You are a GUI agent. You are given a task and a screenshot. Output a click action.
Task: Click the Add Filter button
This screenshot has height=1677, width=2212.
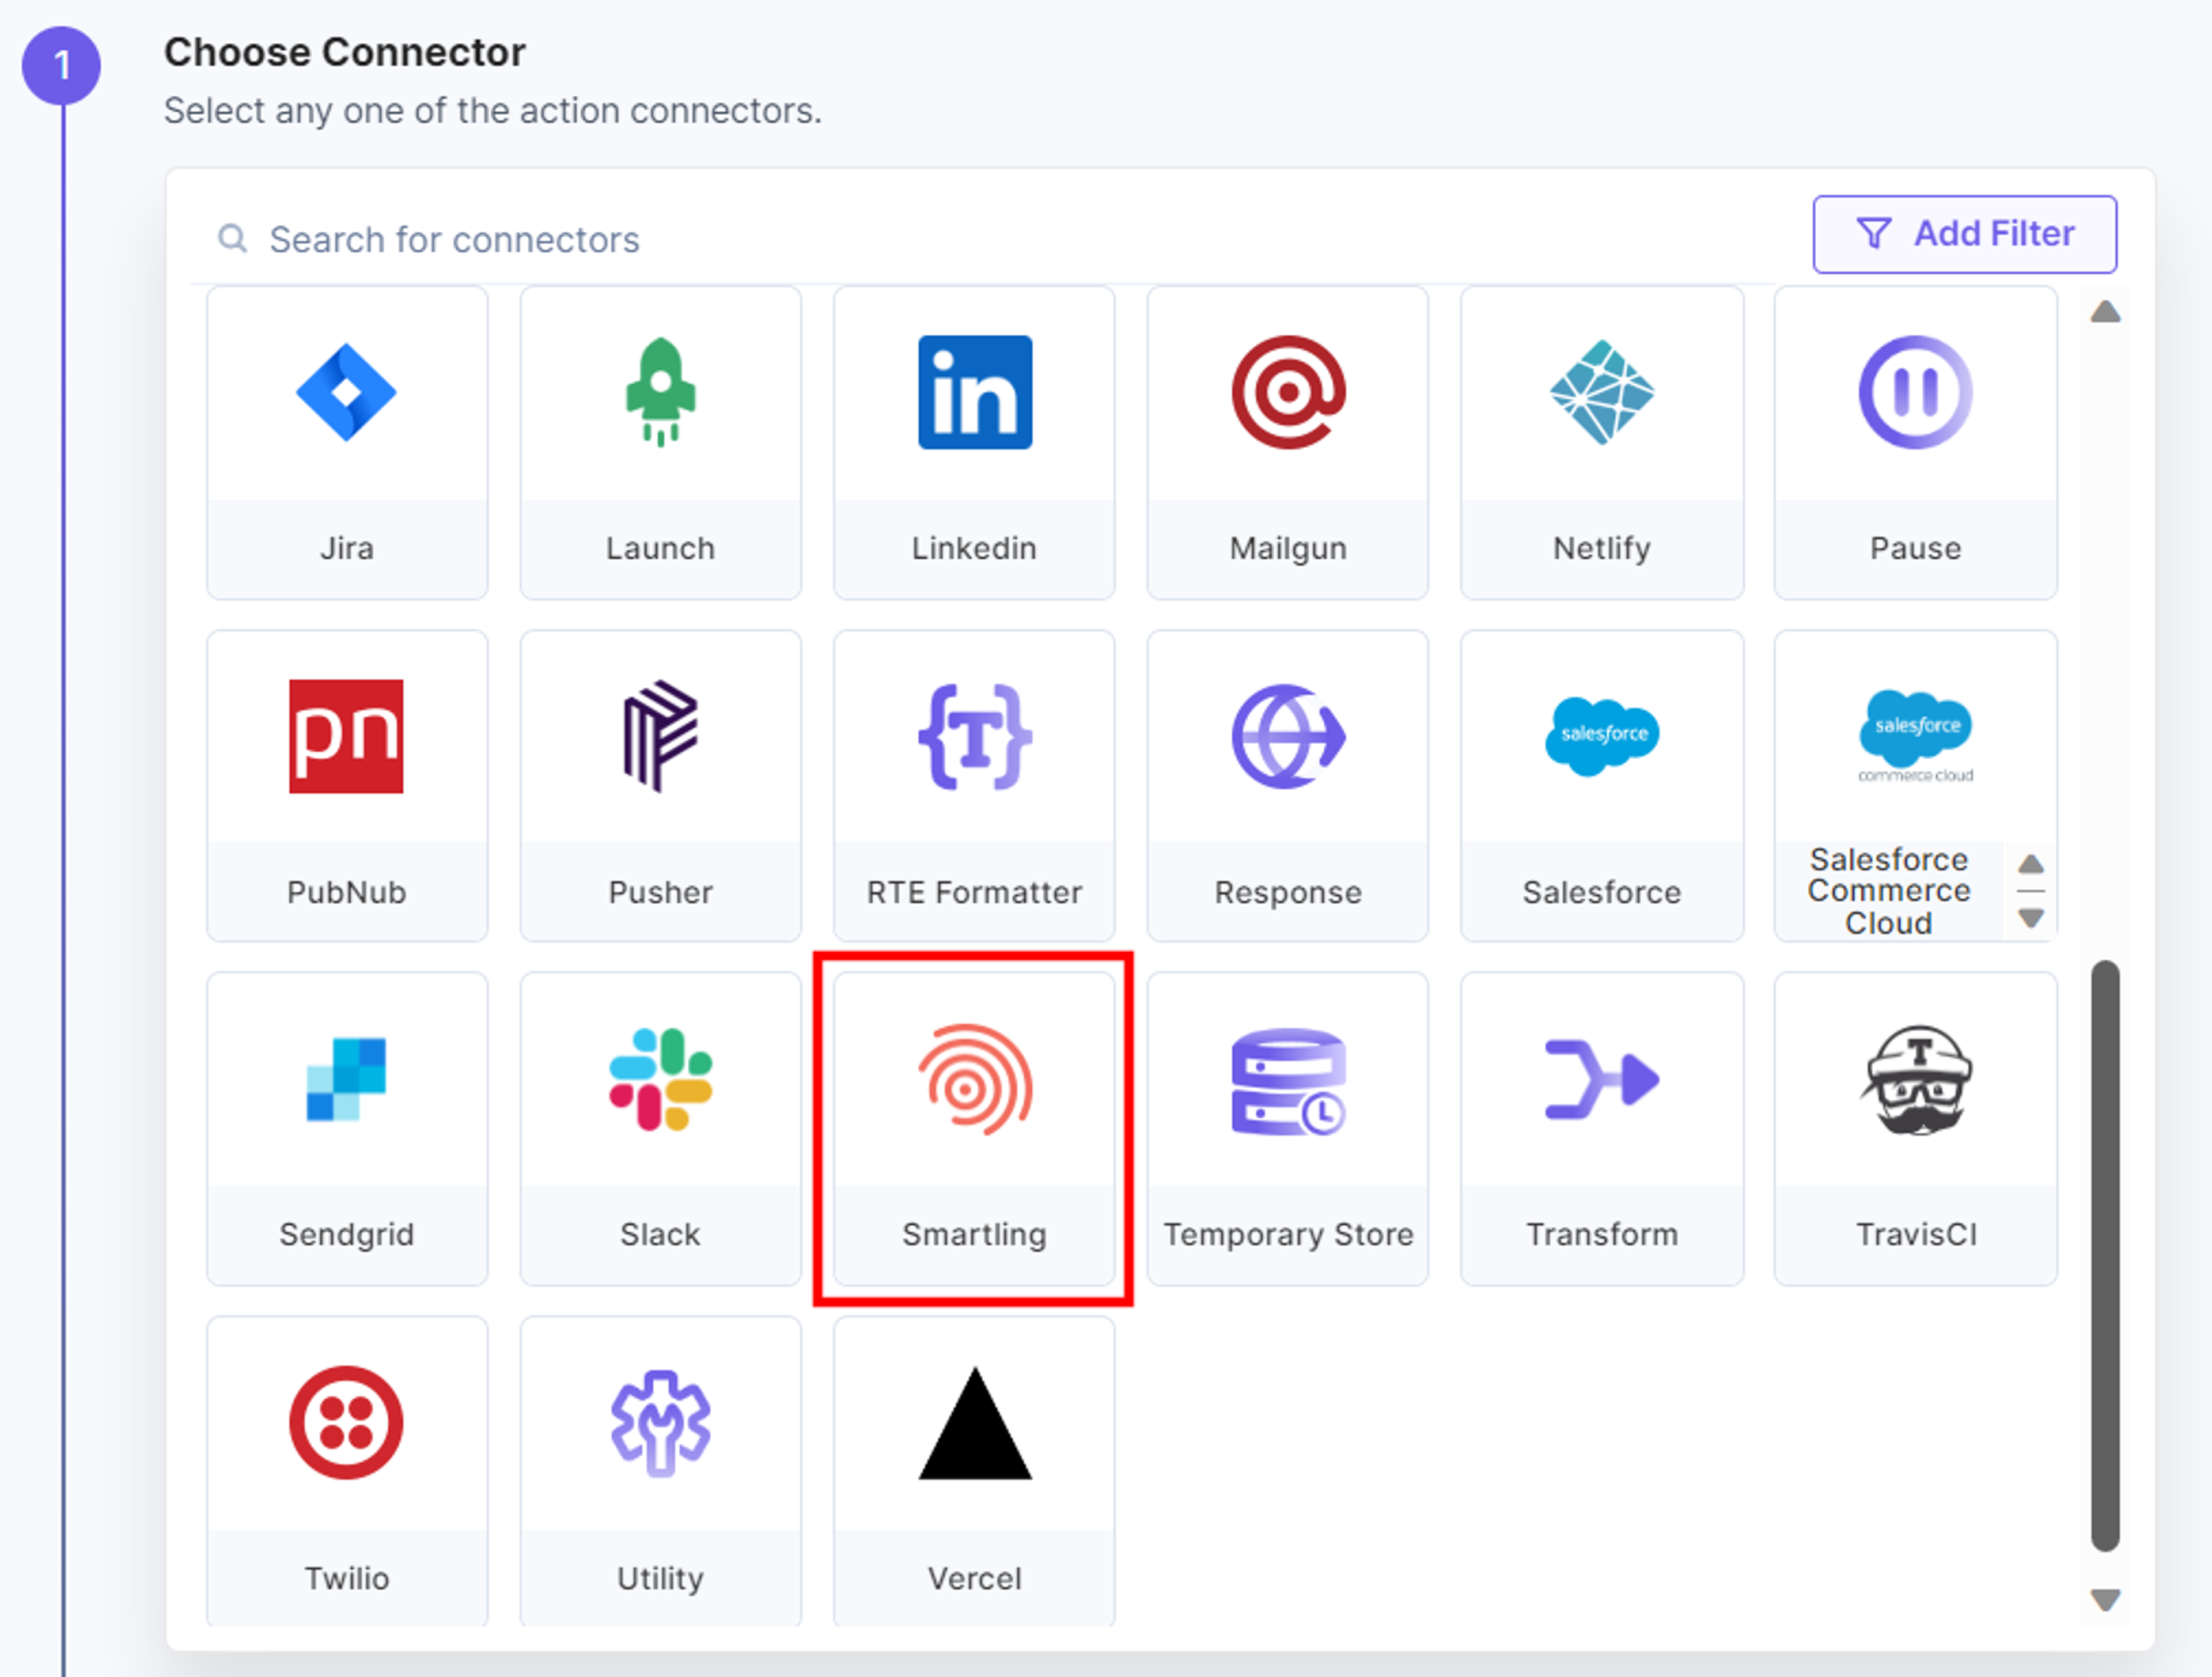(1964, 234)
